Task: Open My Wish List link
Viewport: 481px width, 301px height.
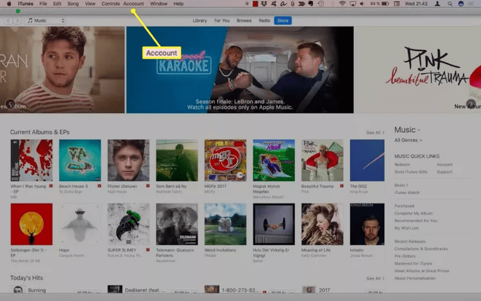Action: click(406, 228)
